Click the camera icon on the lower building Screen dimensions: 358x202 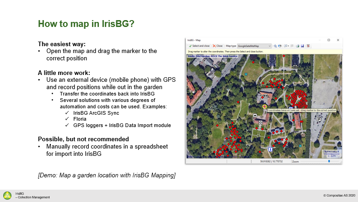click(260, 122)
